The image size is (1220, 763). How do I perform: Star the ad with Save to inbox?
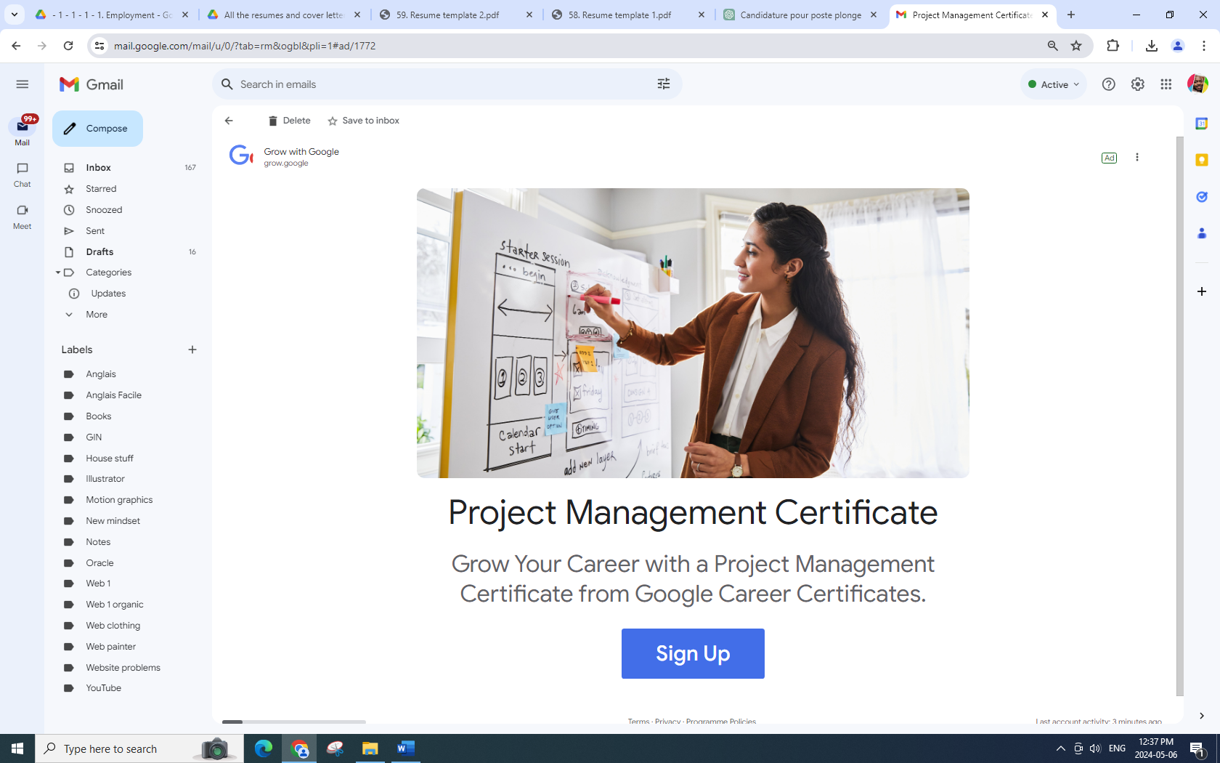363,121
